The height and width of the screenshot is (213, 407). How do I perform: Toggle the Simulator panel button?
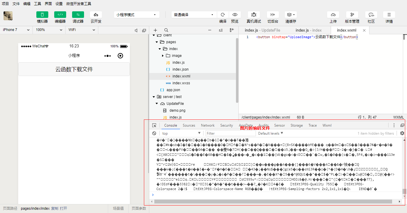tap(42, 15)
